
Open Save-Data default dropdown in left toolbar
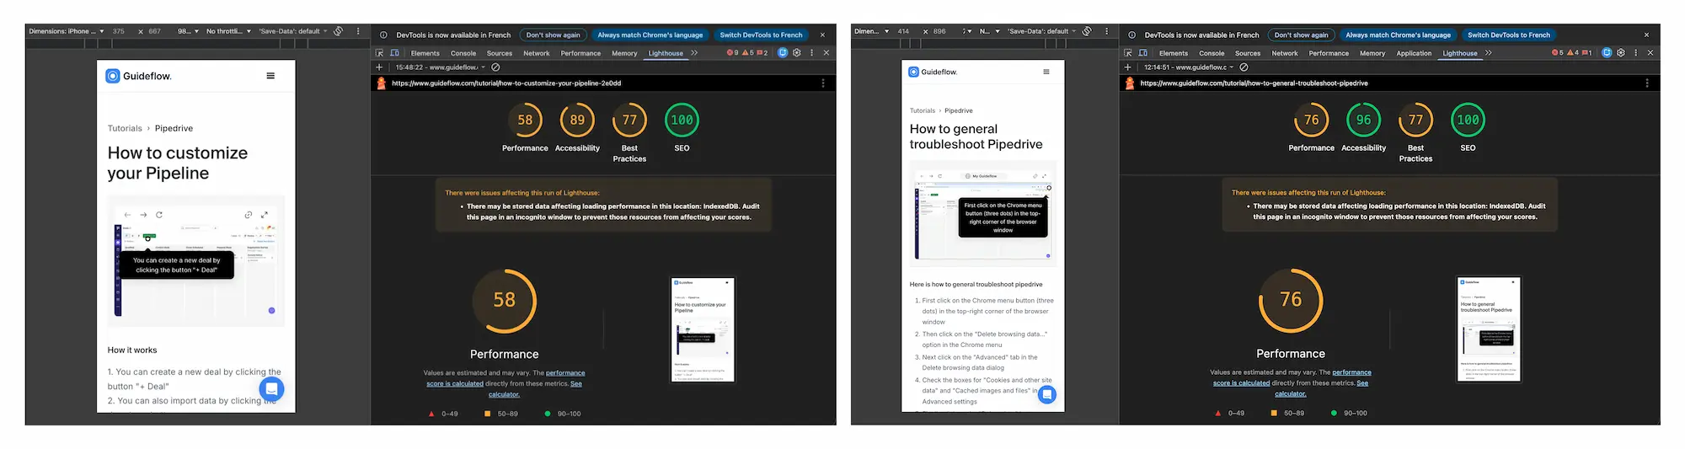pyautogui.click(x=293, y=31)
